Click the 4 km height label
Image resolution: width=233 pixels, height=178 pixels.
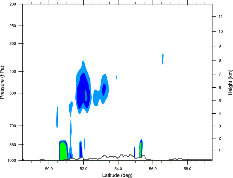(220, 114)
